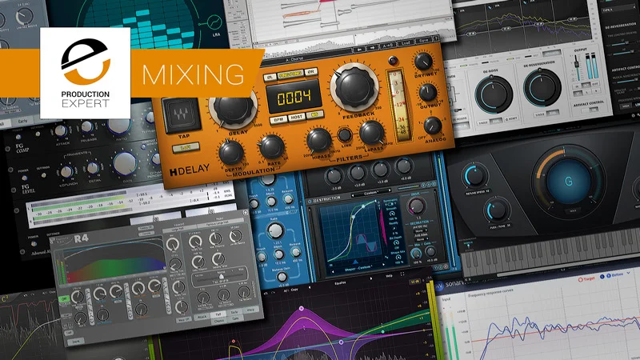Click the LOPASS filter knob on H-Delay
Screen dimensions: 640x360
pos(371,133)
